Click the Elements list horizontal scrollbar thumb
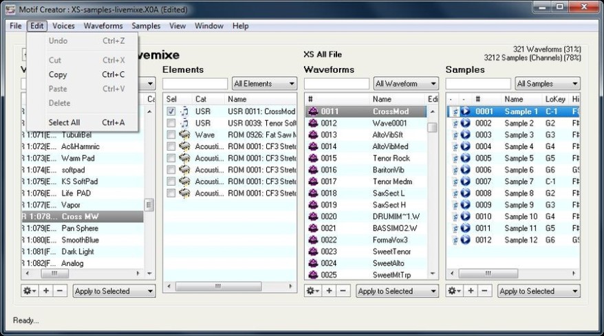Screen dimensions: 604x336 click(218, 287)
